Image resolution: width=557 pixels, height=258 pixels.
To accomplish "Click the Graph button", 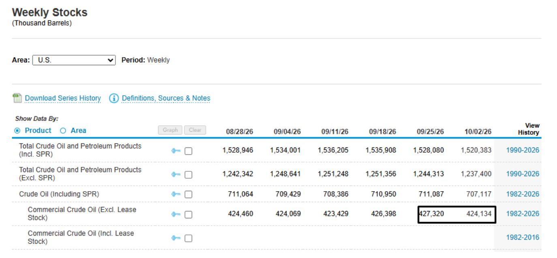I will [170, 130].
